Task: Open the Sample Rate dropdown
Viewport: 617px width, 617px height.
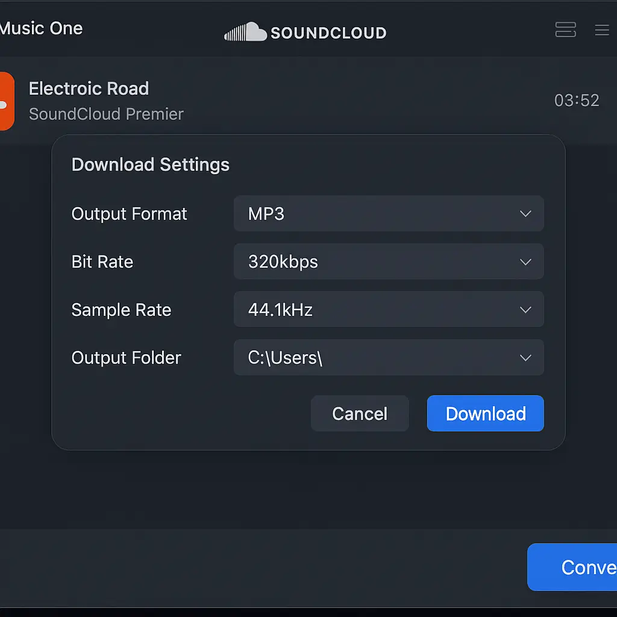Action: 389,309
